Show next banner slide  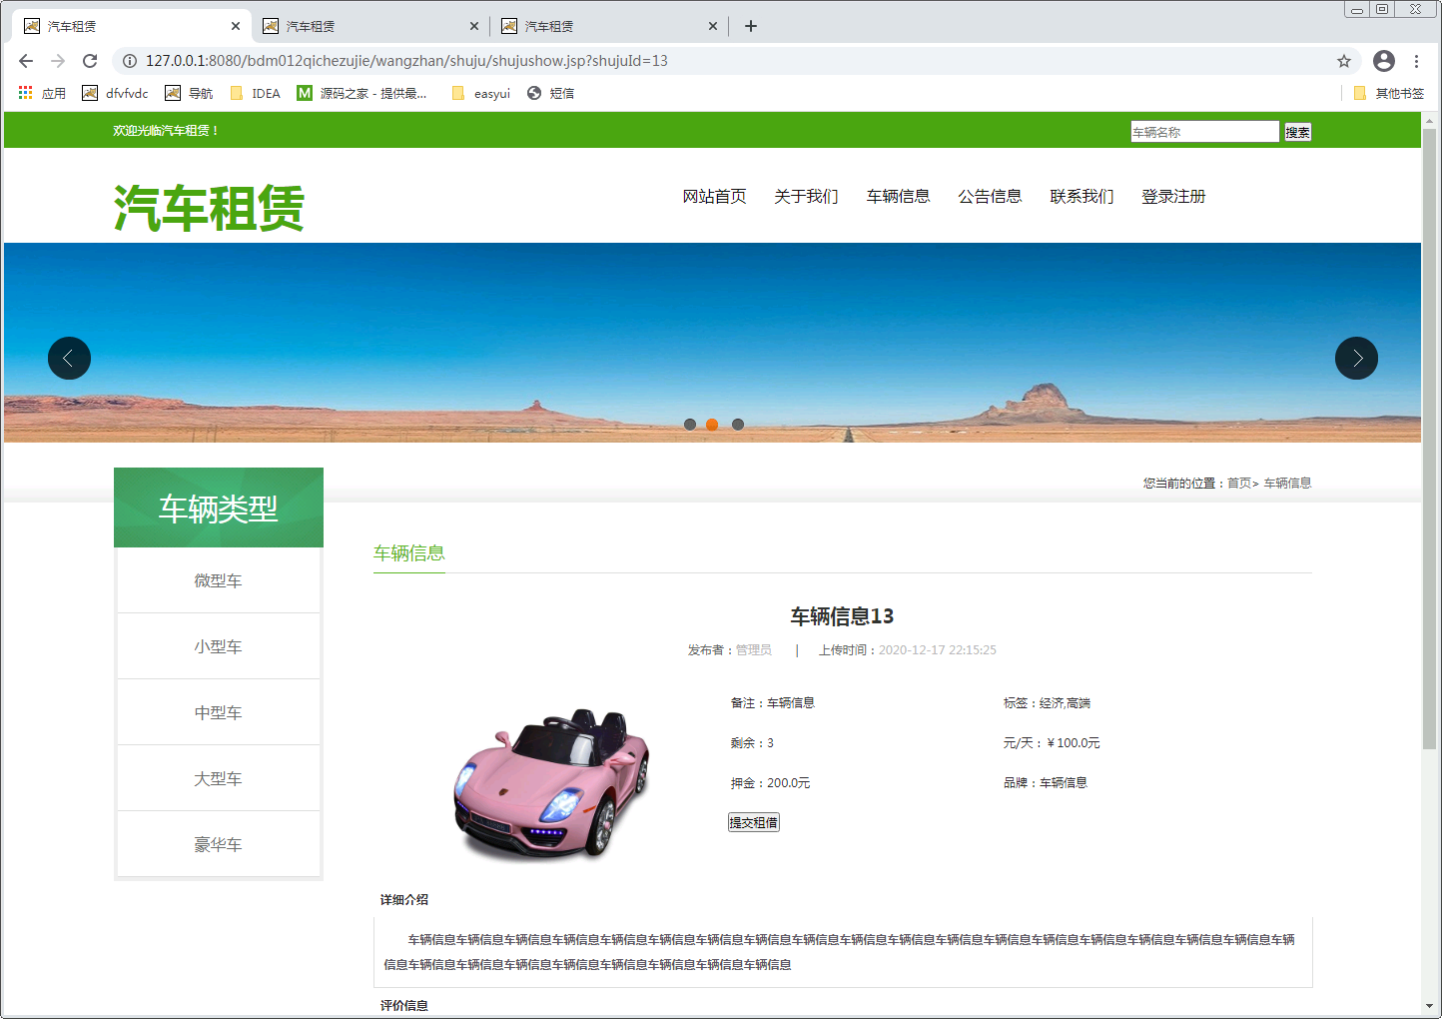point(1356,358)
